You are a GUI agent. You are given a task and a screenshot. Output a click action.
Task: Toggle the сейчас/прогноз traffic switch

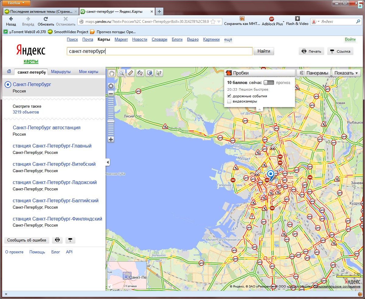(x=269, y=82)
